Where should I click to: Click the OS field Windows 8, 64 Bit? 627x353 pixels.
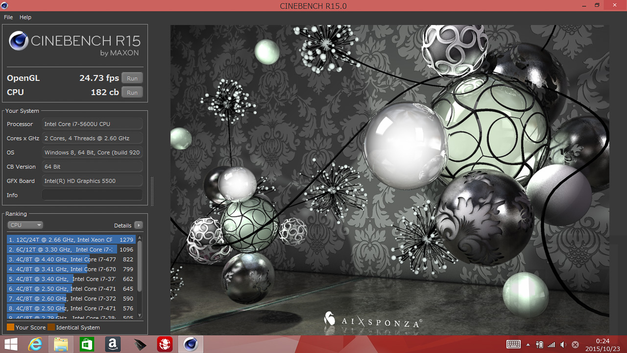[x=92, y=152]
